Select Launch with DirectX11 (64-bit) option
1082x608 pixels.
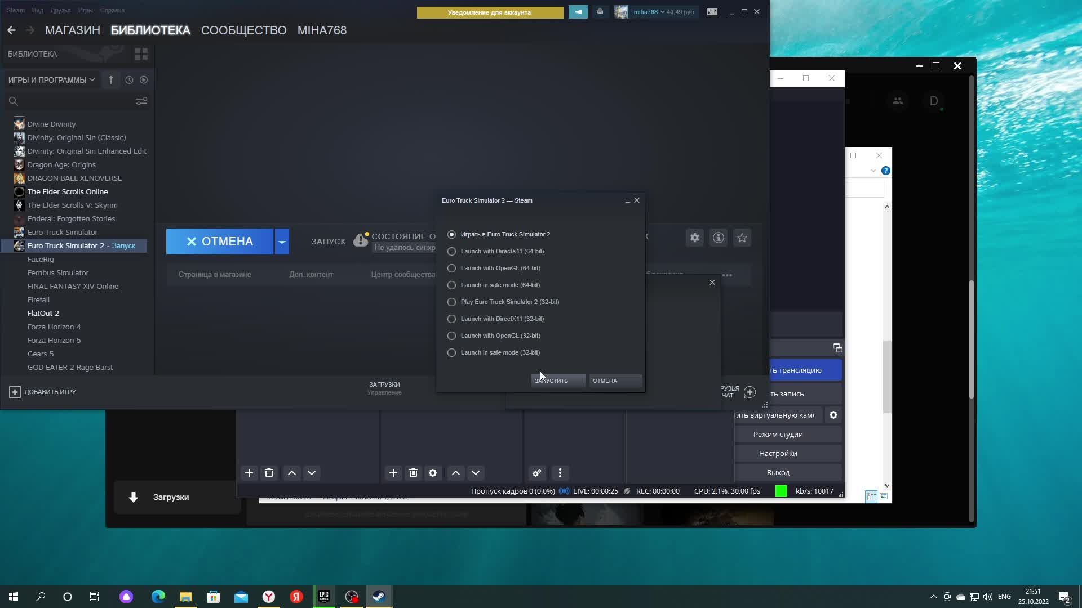click(x=451, y=251)
